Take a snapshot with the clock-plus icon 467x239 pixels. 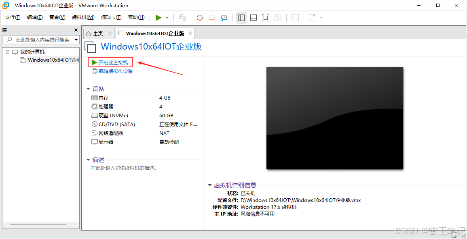tap(200, 18)
